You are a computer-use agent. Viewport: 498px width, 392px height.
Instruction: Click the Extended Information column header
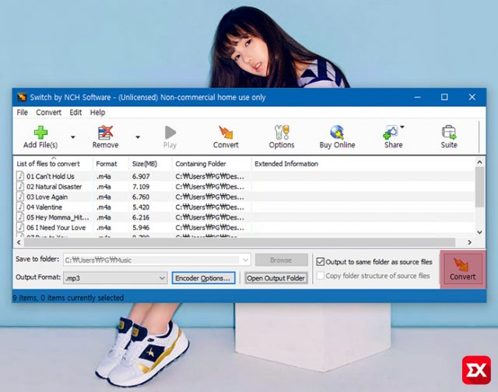(x=363, y=164)
